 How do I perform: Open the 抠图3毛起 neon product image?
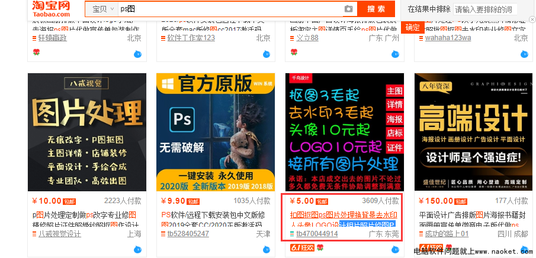pyautogui.click(x=345, y=132)
